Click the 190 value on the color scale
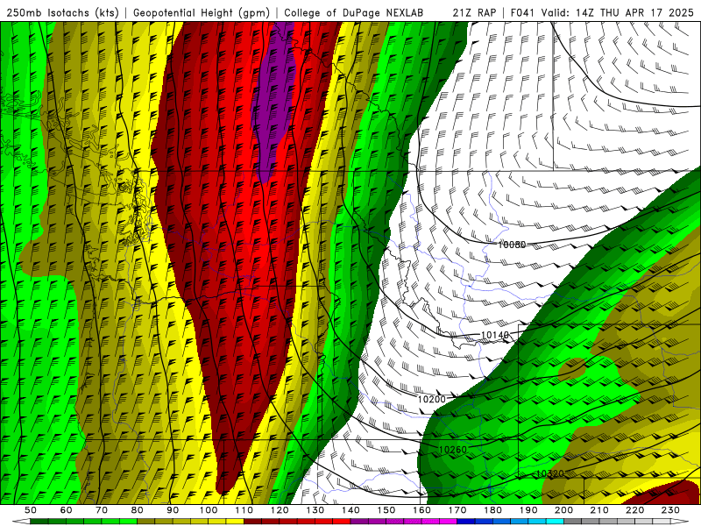Screen dimensions: 701x526 (528, 510)
